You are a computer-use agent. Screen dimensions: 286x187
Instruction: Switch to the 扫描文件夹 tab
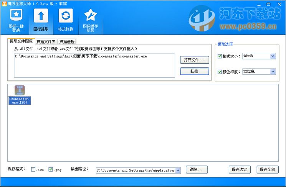tap(46, 42)
